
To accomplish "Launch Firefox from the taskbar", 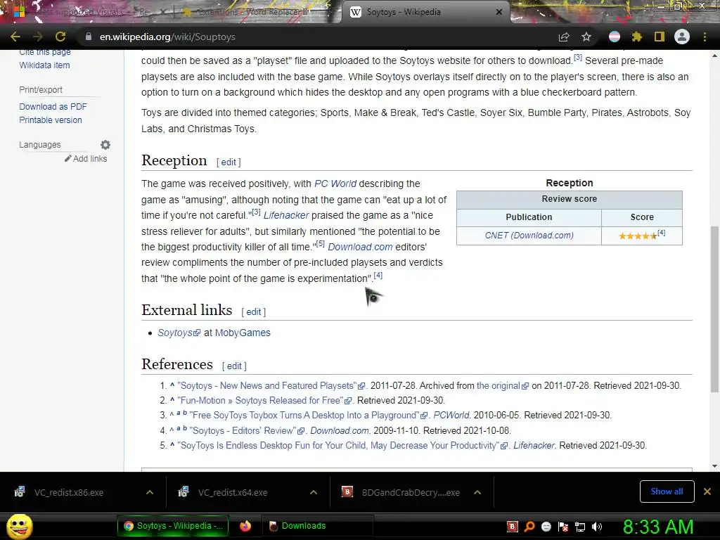I will (245, 526).
